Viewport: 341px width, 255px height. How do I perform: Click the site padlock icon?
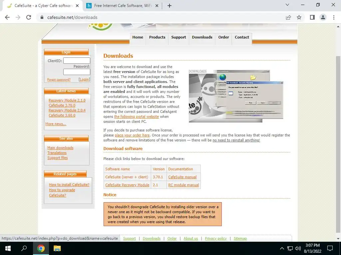pos(42,17)
